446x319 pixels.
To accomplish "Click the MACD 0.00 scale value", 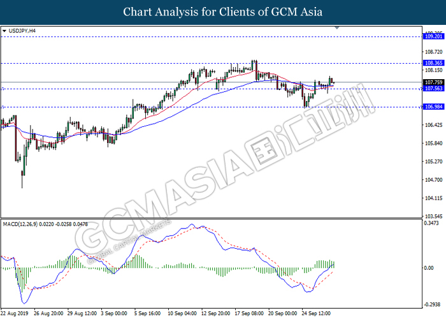I will (429, 268).
